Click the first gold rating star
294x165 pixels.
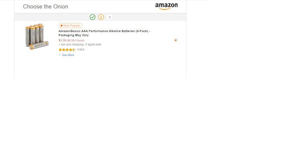tap(60, 50)
